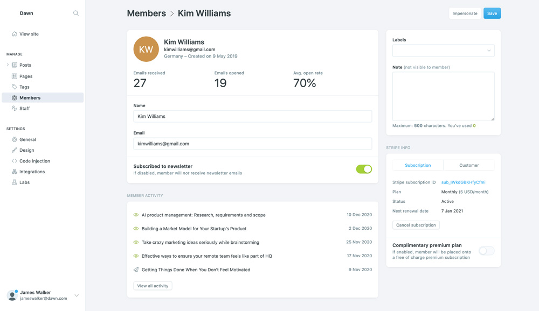Open the Labels dropdown
This screenshot has width=539, height=311.
tap(443, 51)
